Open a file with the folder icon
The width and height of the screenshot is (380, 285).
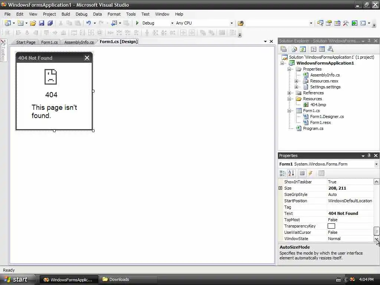(x=33, y=23)
